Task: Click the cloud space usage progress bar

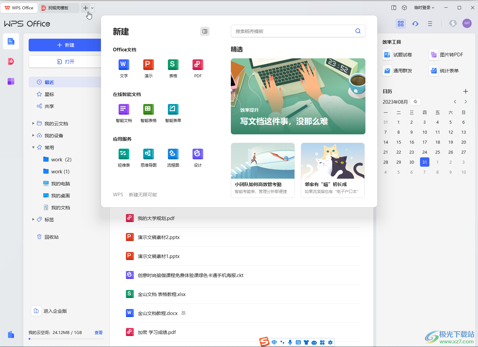Action: (66, 339)
